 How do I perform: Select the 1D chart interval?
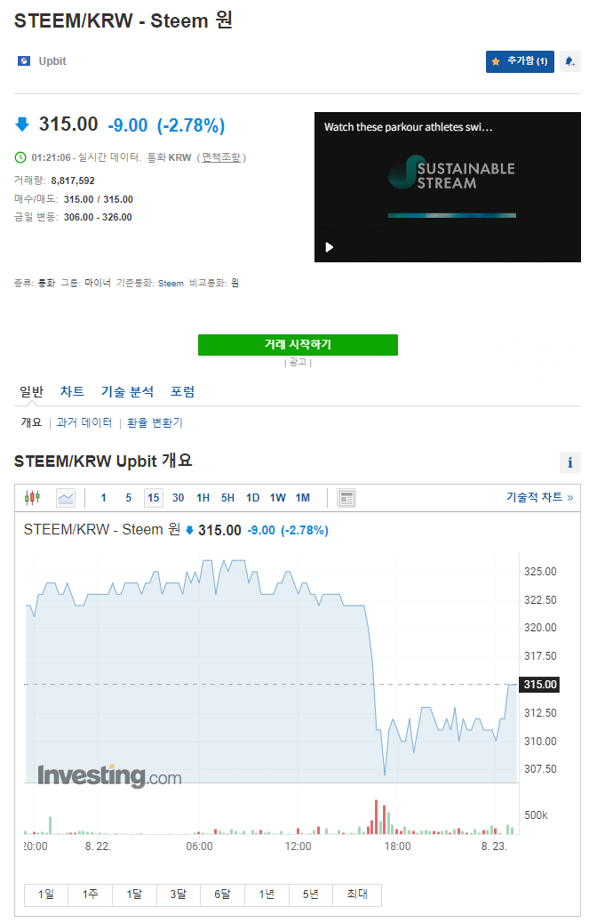(x=252, y=498)
